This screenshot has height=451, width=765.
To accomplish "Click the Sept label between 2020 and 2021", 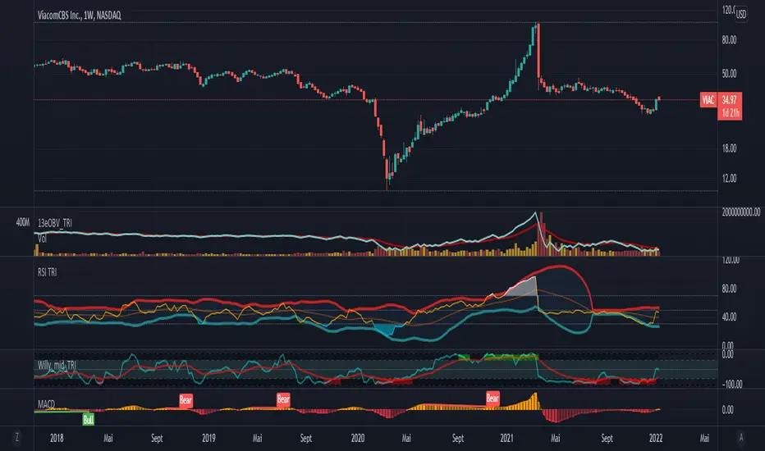I will pos(458,438).
